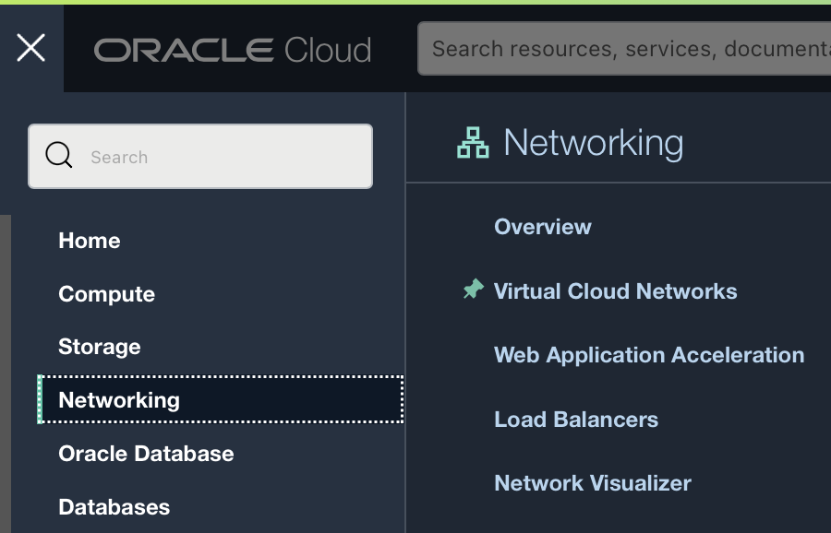Open the Storage section
This screenshot has height=533, width=831.
(99, 347)
